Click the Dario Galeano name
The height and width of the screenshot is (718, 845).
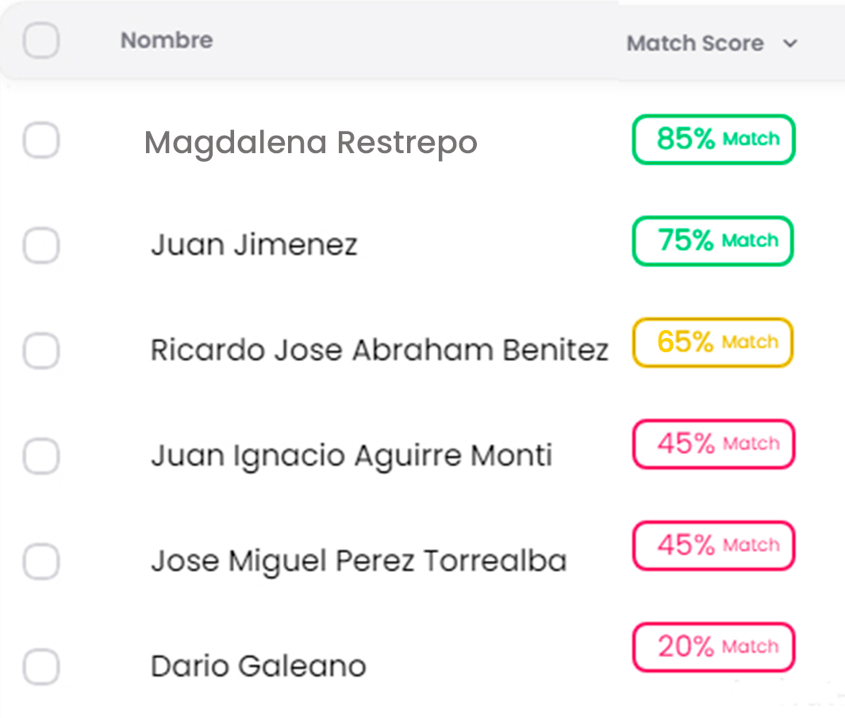pyautogui.click(x=259, y=666)
